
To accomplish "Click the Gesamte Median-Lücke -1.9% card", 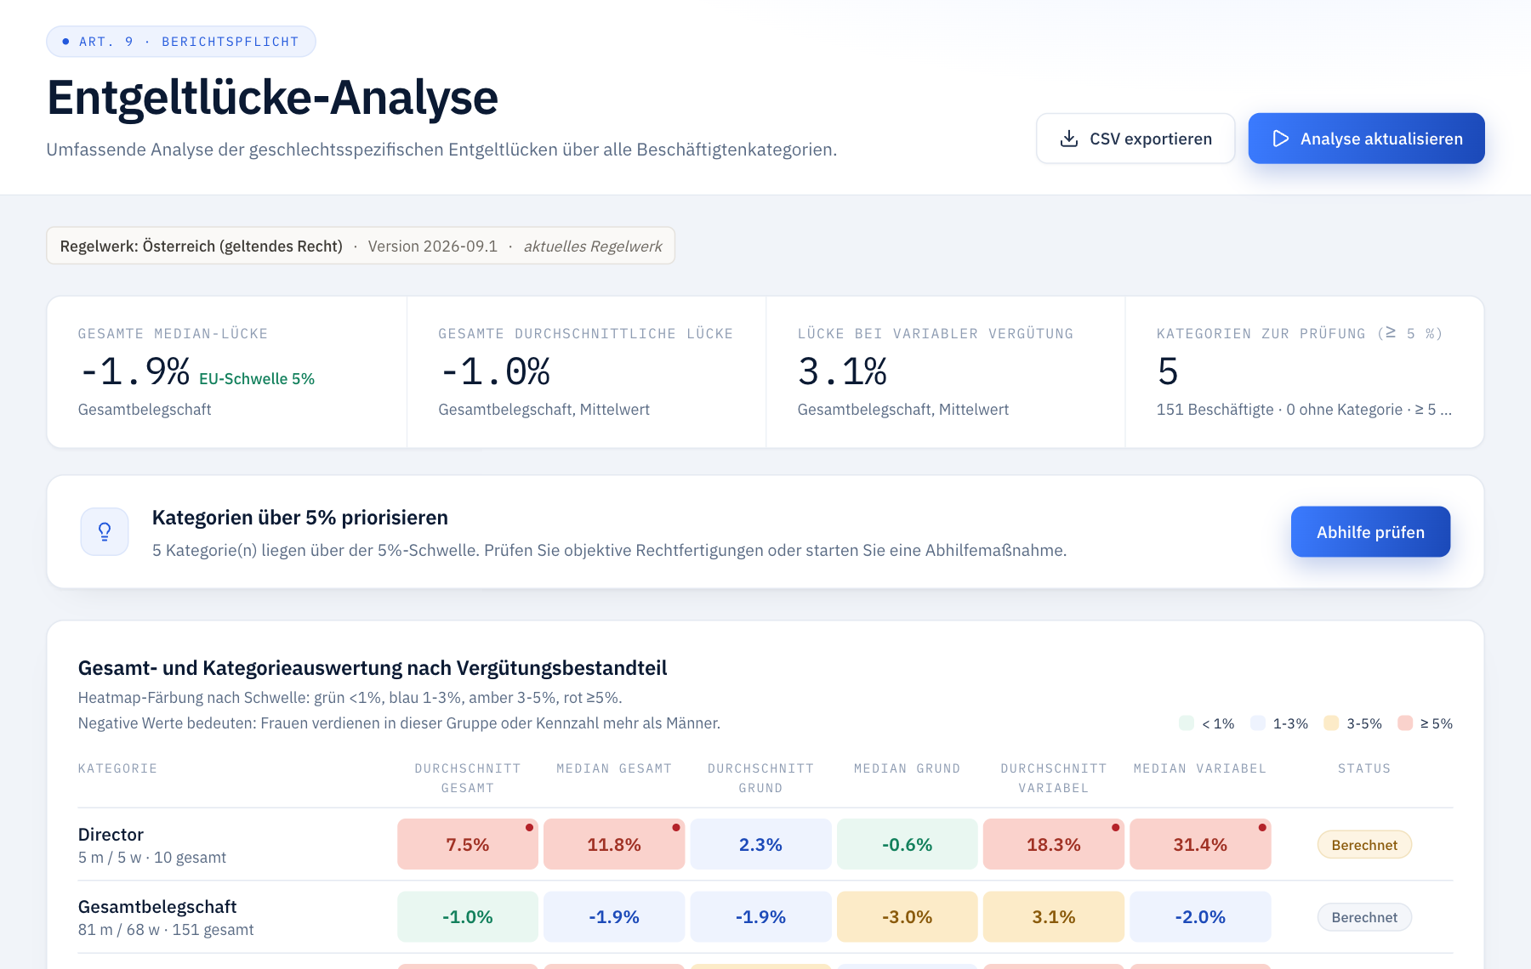I will (227, 372).
